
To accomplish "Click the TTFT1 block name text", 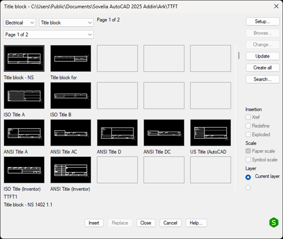I will (x=10, y=197).
